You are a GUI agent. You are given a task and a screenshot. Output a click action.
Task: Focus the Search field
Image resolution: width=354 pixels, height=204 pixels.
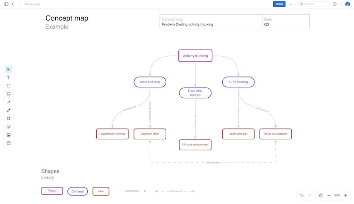click(313, 4)
